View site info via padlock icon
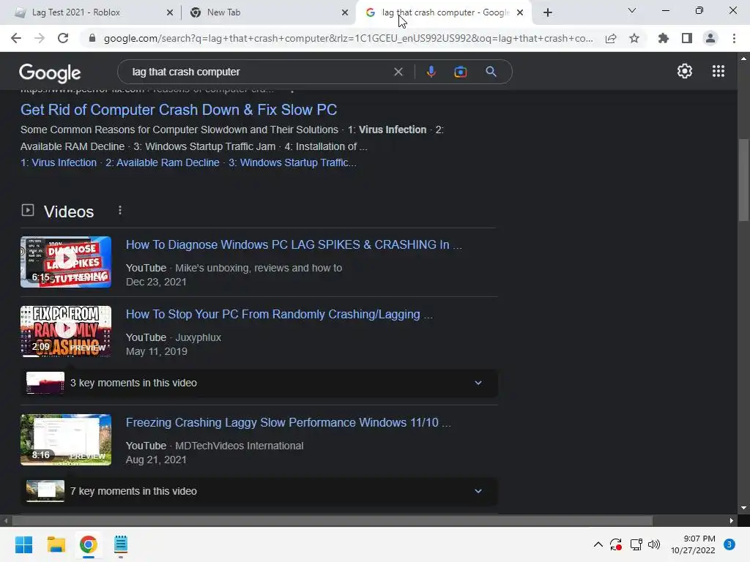 (92, 38)
